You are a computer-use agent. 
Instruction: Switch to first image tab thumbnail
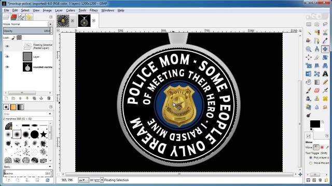63,21
